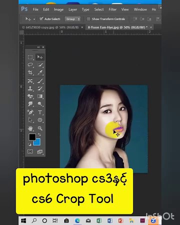Select the Lasso tool
The height and width of the screenshot is (225, 180).
click(30, 64)
